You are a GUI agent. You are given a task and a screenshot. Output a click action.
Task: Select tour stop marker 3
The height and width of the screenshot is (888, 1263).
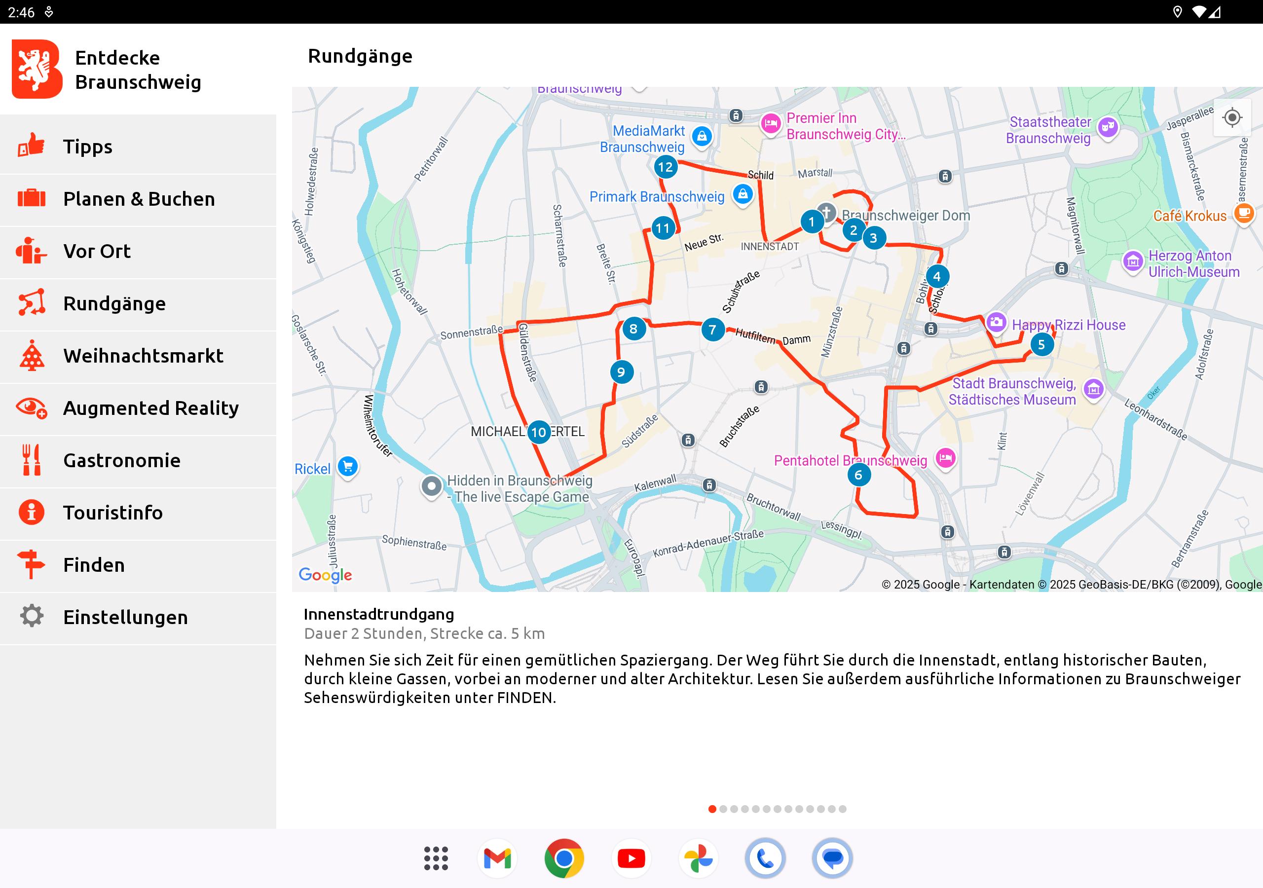874,238
